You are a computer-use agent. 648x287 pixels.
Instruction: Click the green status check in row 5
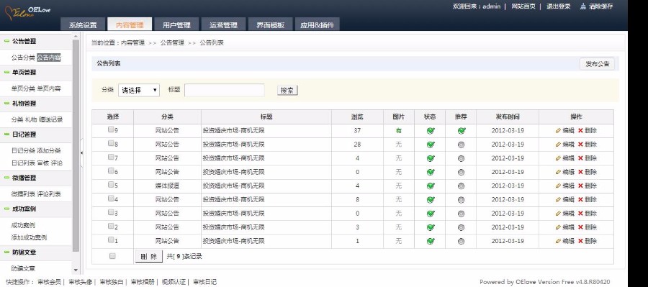431,186
